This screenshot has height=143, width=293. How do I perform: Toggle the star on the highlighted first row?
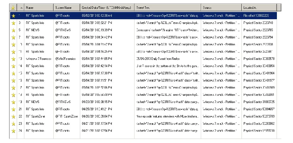point(13,16)
